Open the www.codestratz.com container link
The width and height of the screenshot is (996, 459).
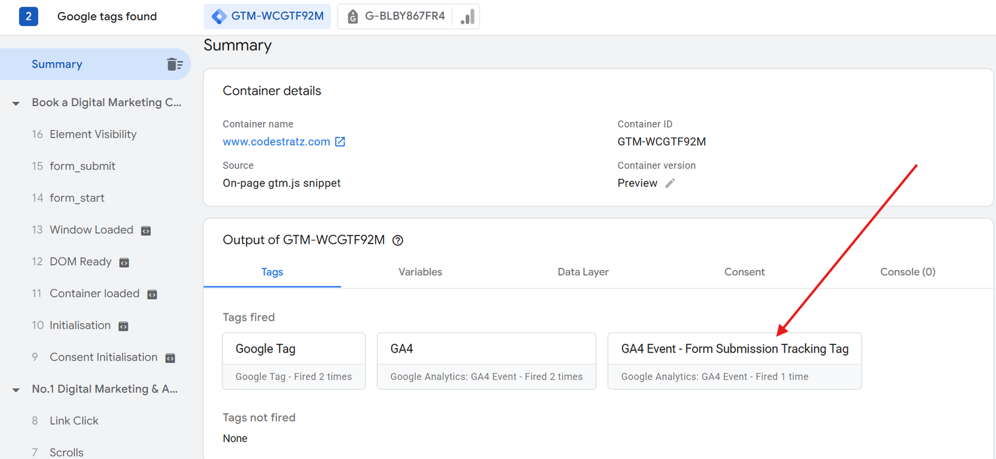[x=276, y=141]
